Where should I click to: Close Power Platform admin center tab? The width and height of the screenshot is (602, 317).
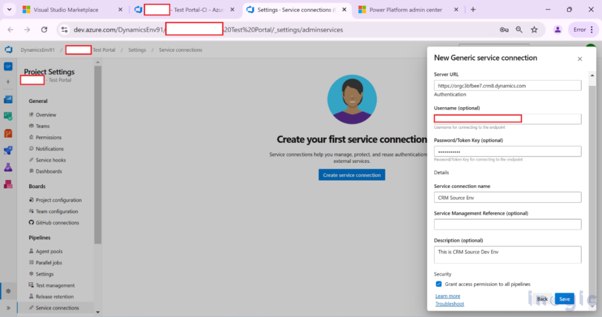(x=456, y=9)
